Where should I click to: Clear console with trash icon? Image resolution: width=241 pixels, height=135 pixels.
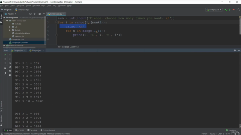pos(10,75)
